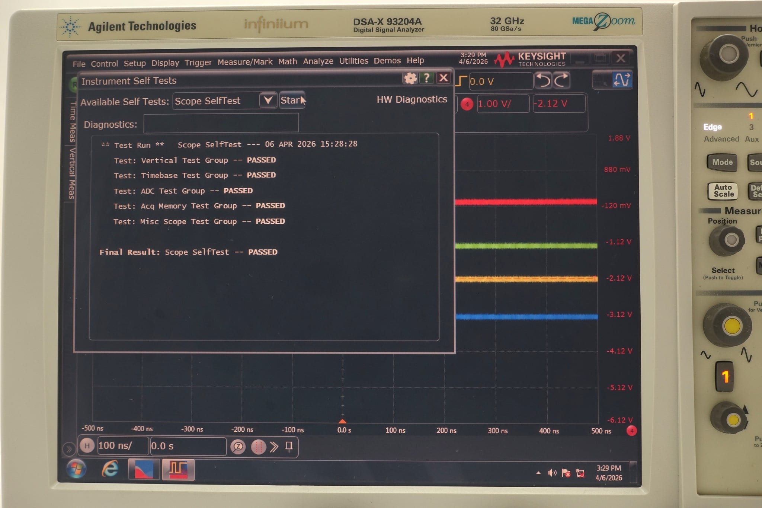This screenshot has height=508, width=762.
Task: Edit the 100 ns/ timebase scale field
Action: pyautogui.click(x=123, y=446)
